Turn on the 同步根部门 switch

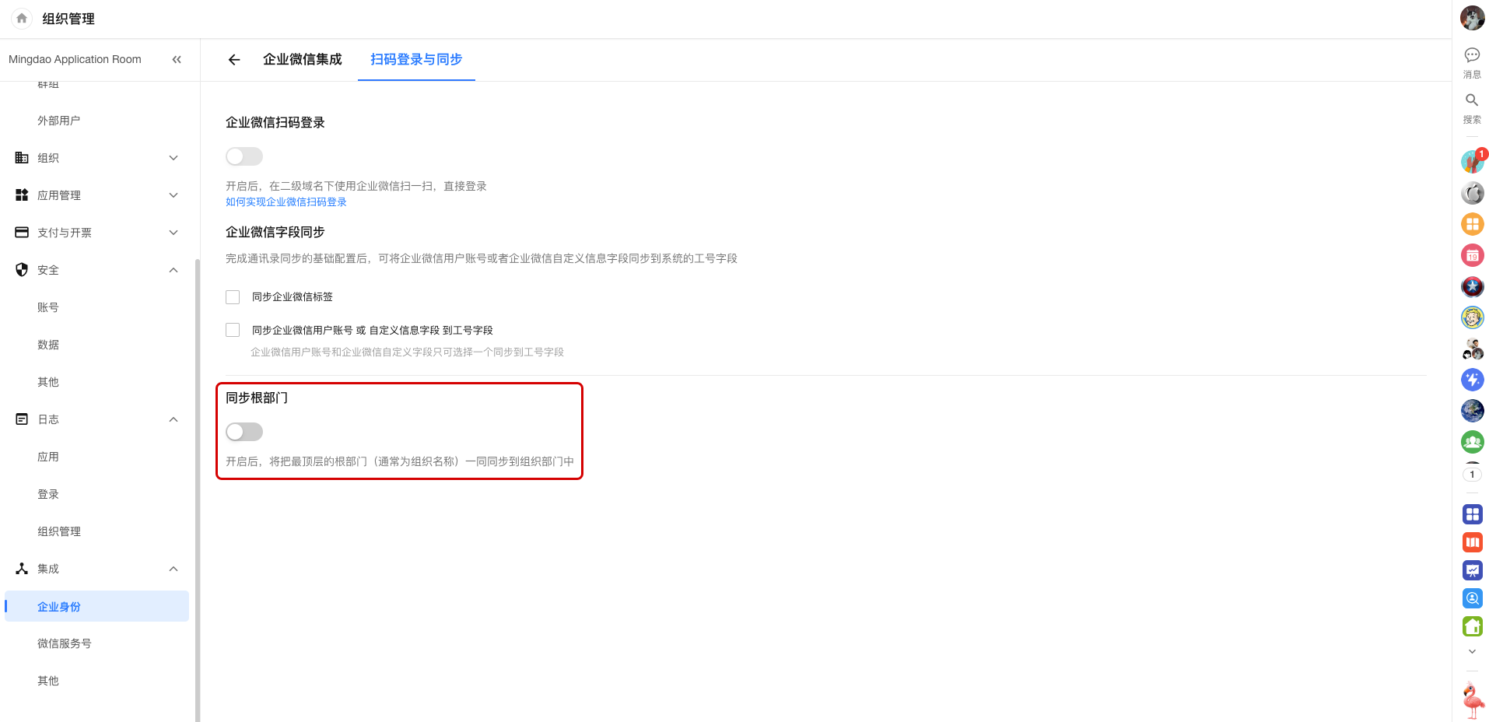[244, 432]
